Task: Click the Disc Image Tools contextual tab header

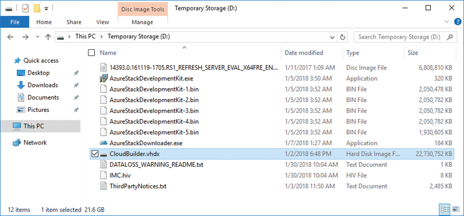Action: tap(142, 9)
